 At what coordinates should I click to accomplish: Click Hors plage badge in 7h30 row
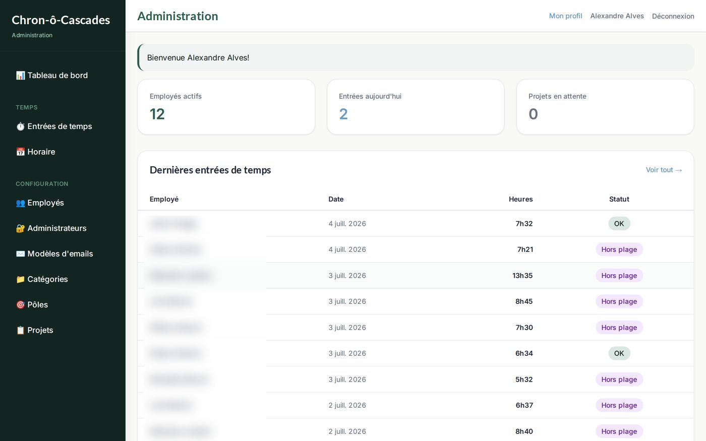[x=619, y=328]
